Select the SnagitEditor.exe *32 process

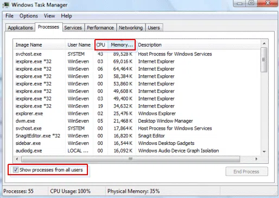(137, 136)
